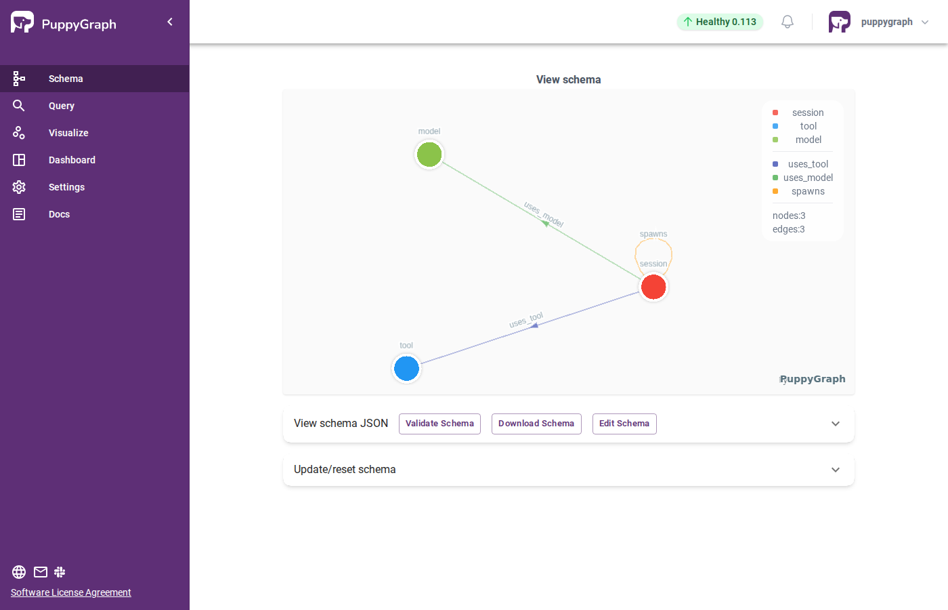Open the Software License Agreement link
Screen dimensions: 948x610
point(70,592)
